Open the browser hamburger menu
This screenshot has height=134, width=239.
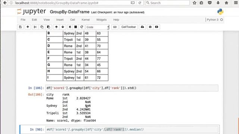click(x=236, y=3)
